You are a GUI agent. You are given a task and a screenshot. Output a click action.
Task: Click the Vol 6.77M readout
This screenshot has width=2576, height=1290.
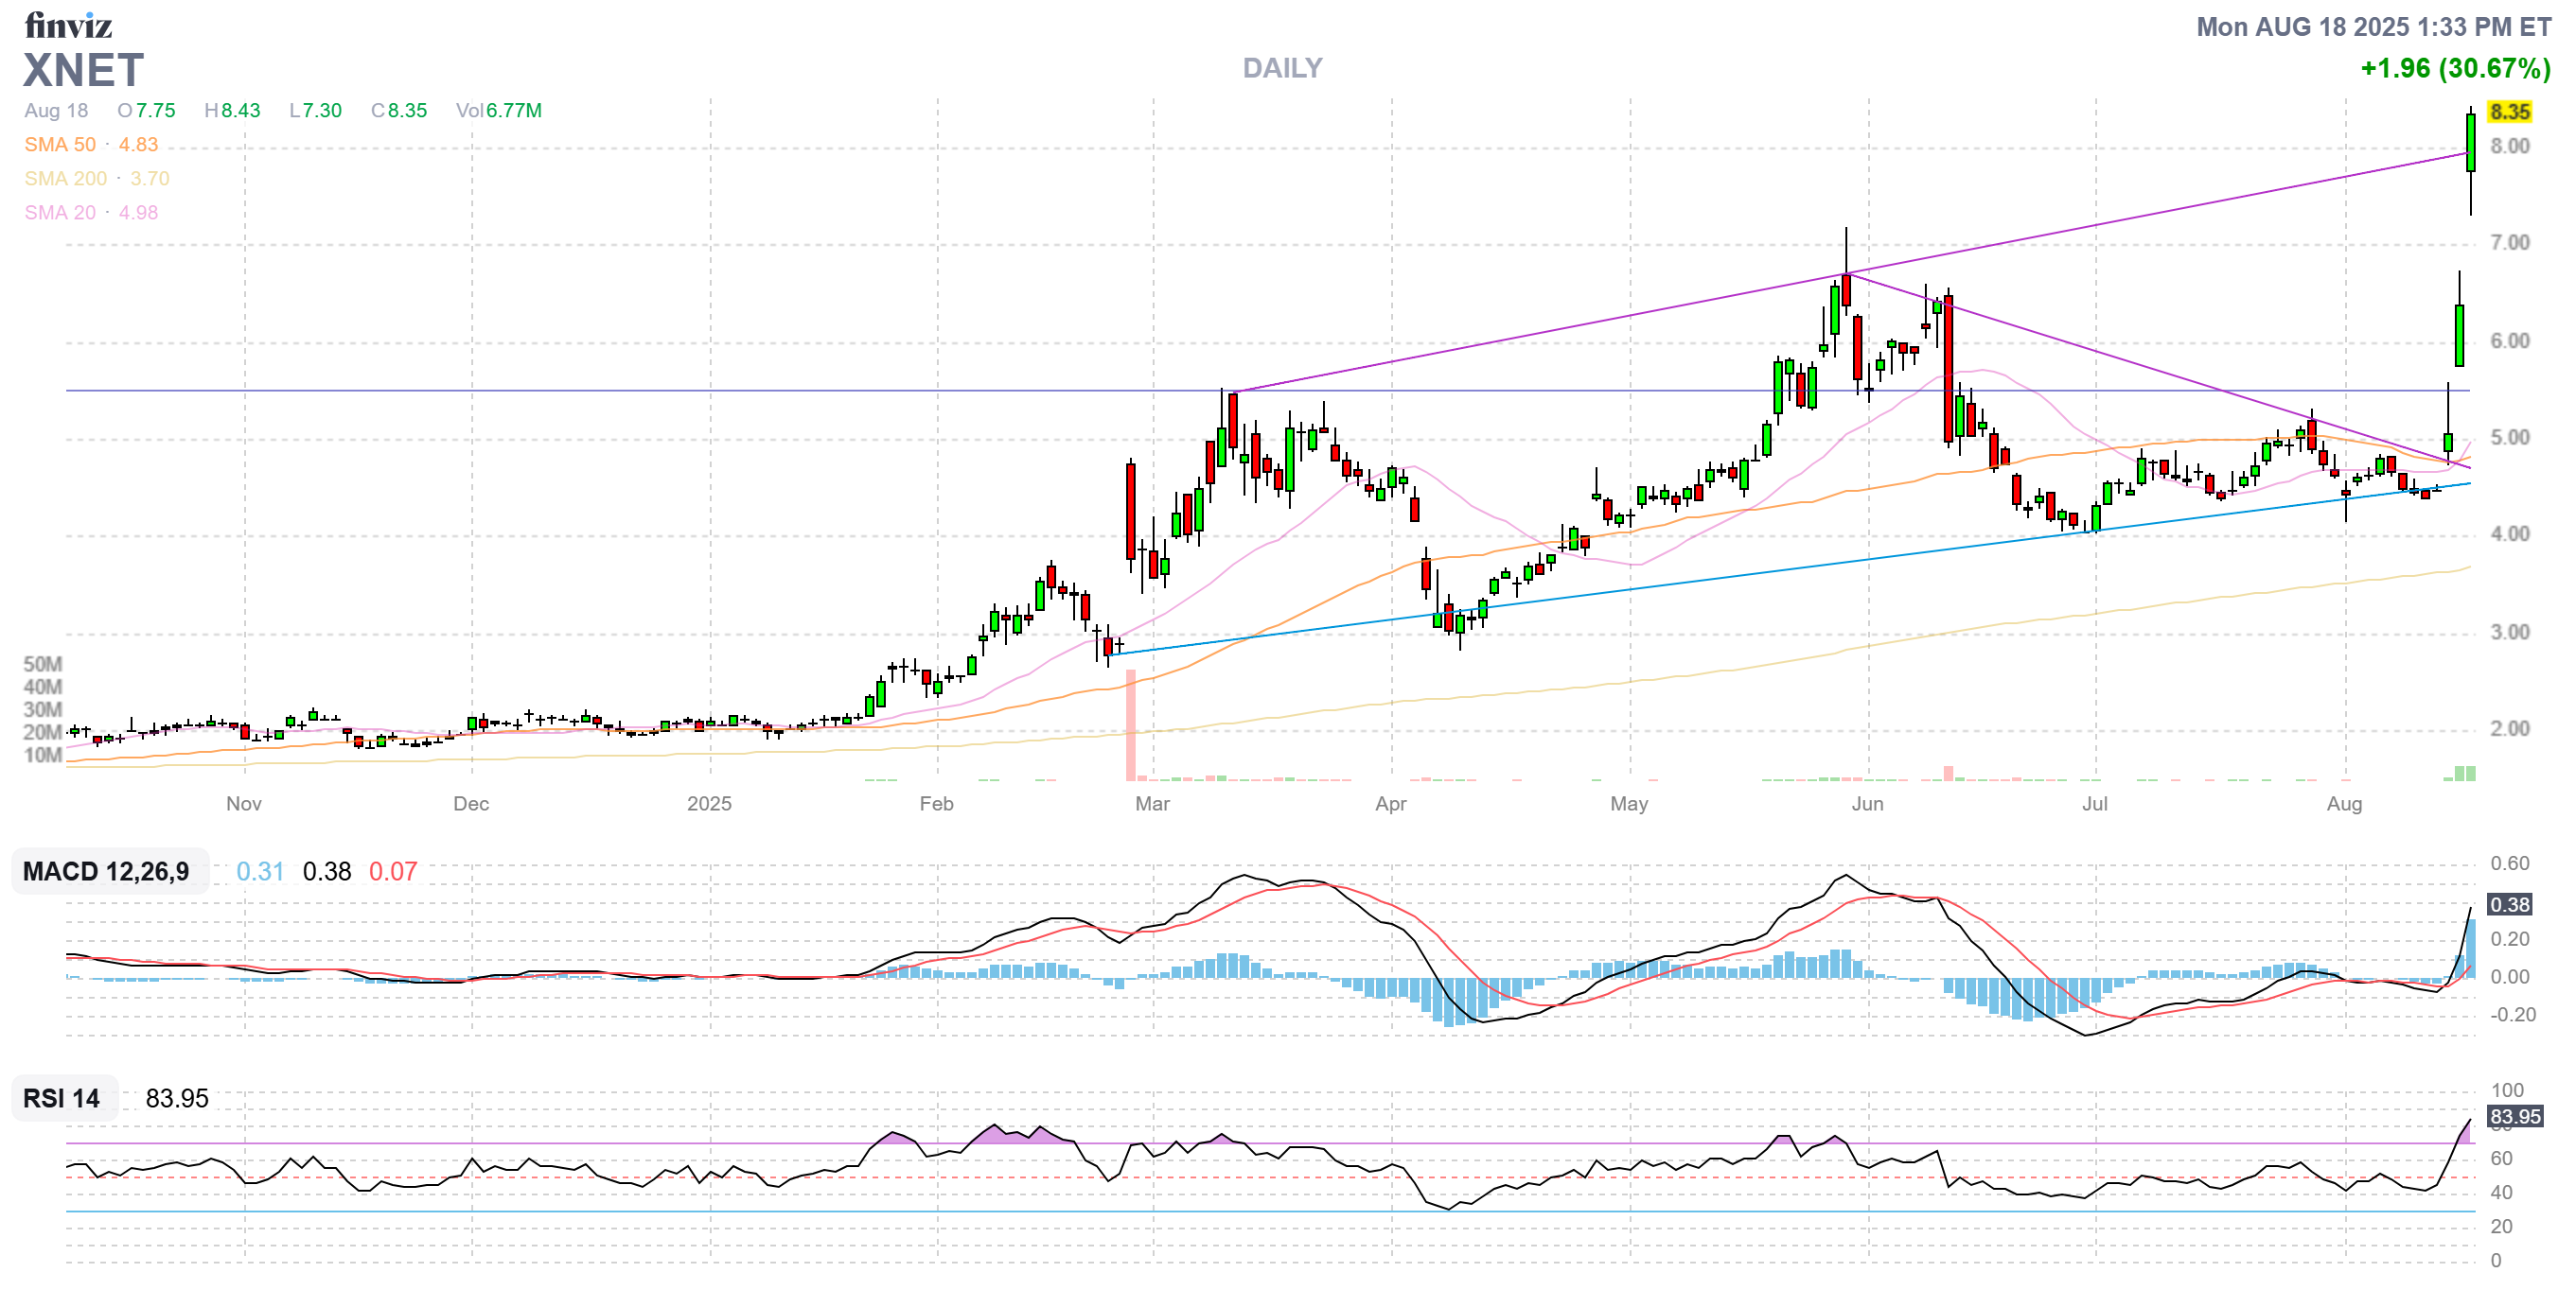point(499,111)
